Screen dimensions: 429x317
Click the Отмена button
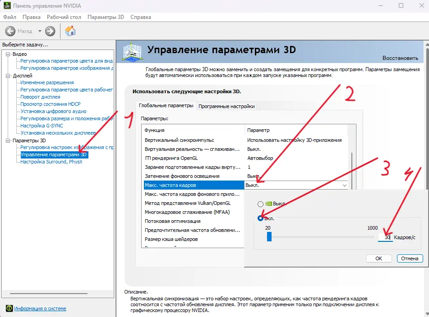tap(410, 258)
